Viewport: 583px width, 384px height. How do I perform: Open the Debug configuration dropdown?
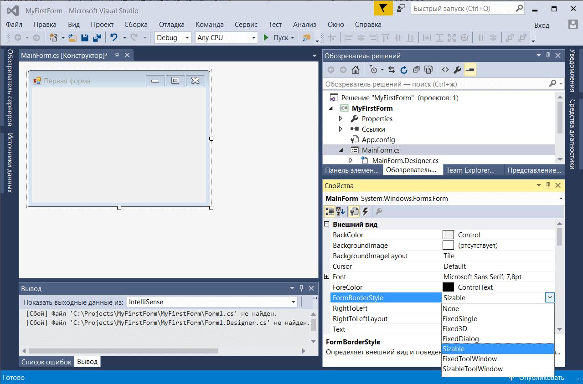pyautogui.click(x=186, y=38)
